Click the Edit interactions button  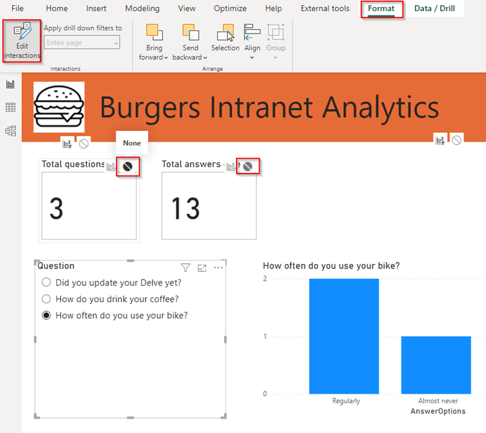(22, 41)
